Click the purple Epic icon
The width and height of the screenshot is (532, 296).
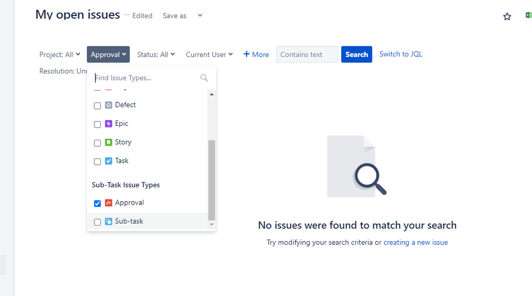click(108, 124)
